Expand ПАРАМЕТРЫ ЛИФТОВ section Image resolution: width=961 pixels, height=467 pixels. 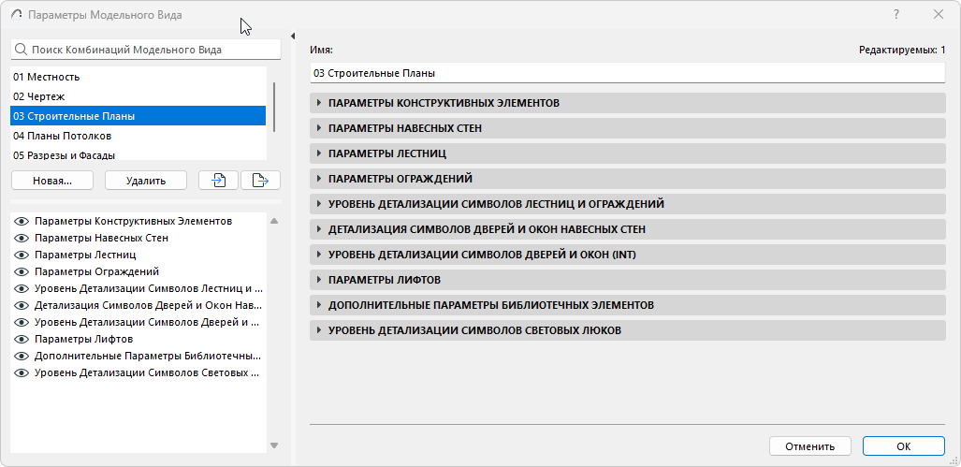pyautogui.click(x=628, y=280)
